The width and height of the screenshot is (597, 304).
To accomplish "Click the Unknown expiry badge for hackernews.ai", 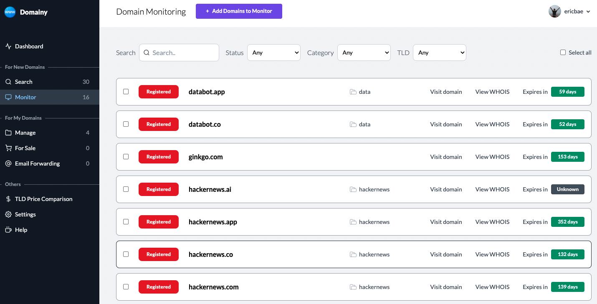I will click(568, 189).
